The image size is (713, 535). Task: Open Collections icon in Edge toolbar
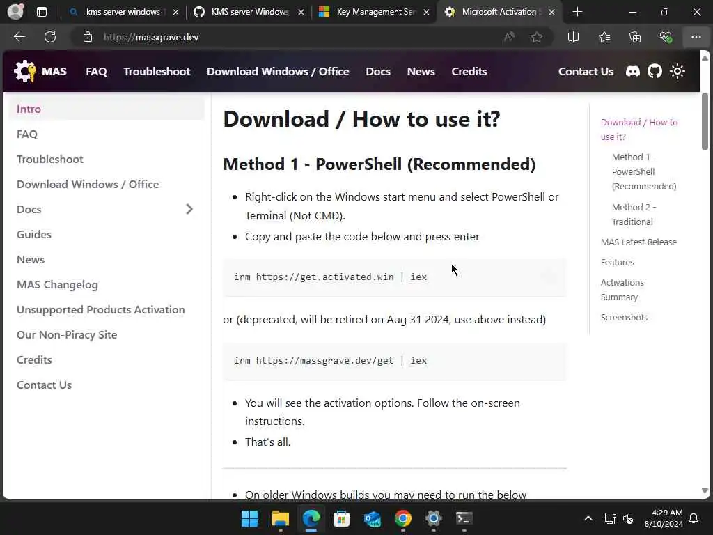click(x=635, y=37)
